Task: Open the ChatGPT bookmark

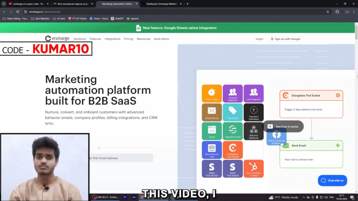Action: tap(117, 18)
